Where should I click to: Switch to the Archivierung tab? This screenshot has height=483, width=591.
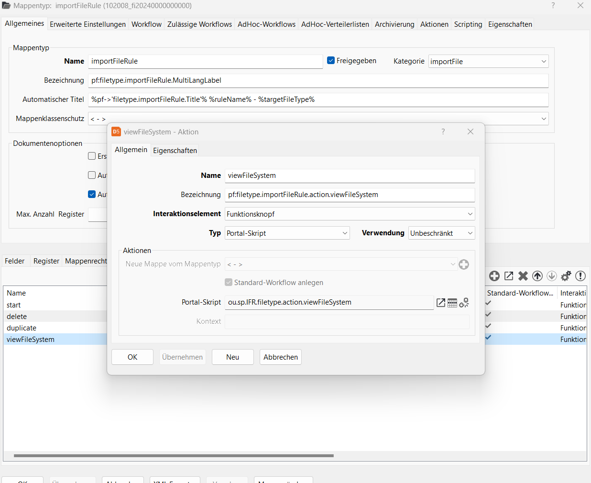click(x=394, y=24)
